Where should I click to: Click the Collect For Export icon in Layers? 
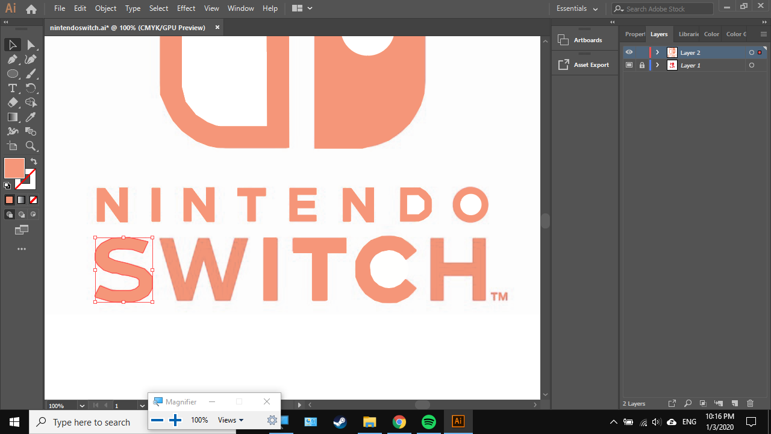672,403
